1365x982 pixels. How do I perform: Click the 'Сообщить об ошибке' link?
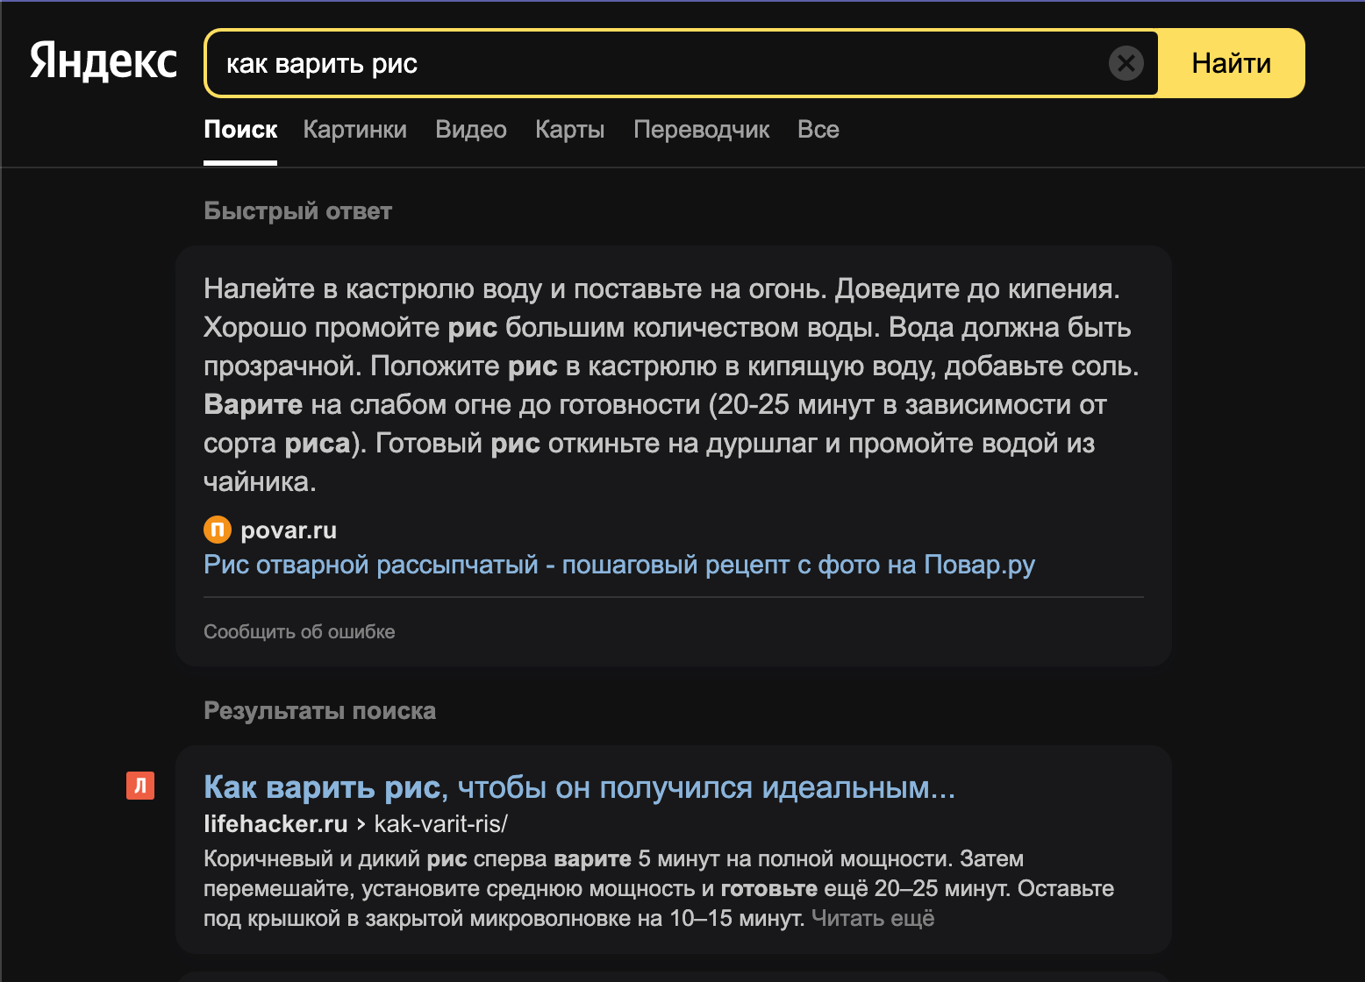click(299, 631)
